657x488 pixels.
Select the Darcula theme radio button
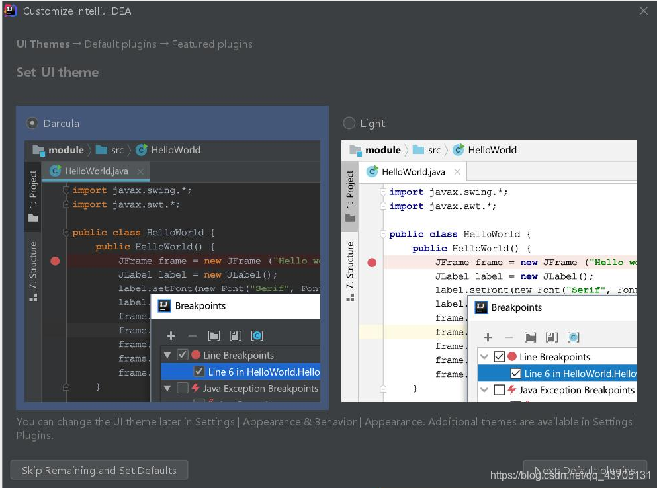pos(32,123)
